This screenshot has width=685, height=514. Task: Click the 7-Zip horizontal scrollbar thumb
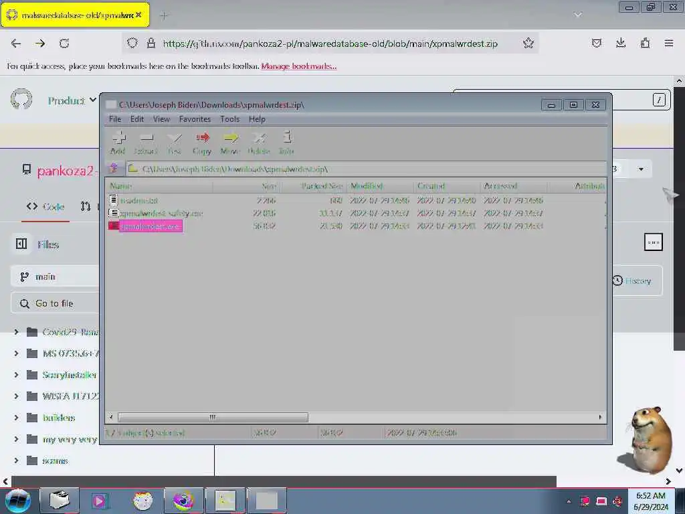click(213, 418)
